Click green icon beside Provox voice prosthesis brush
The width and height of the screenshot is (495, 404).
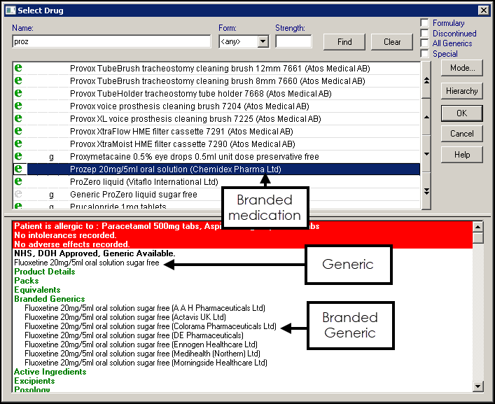click(18, 106)
